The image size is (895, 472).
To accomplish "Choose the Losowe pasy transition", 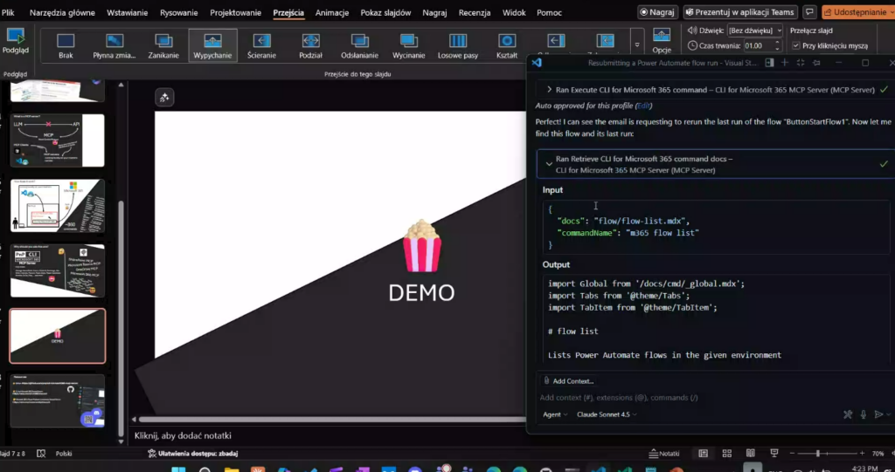I will 458,44.
